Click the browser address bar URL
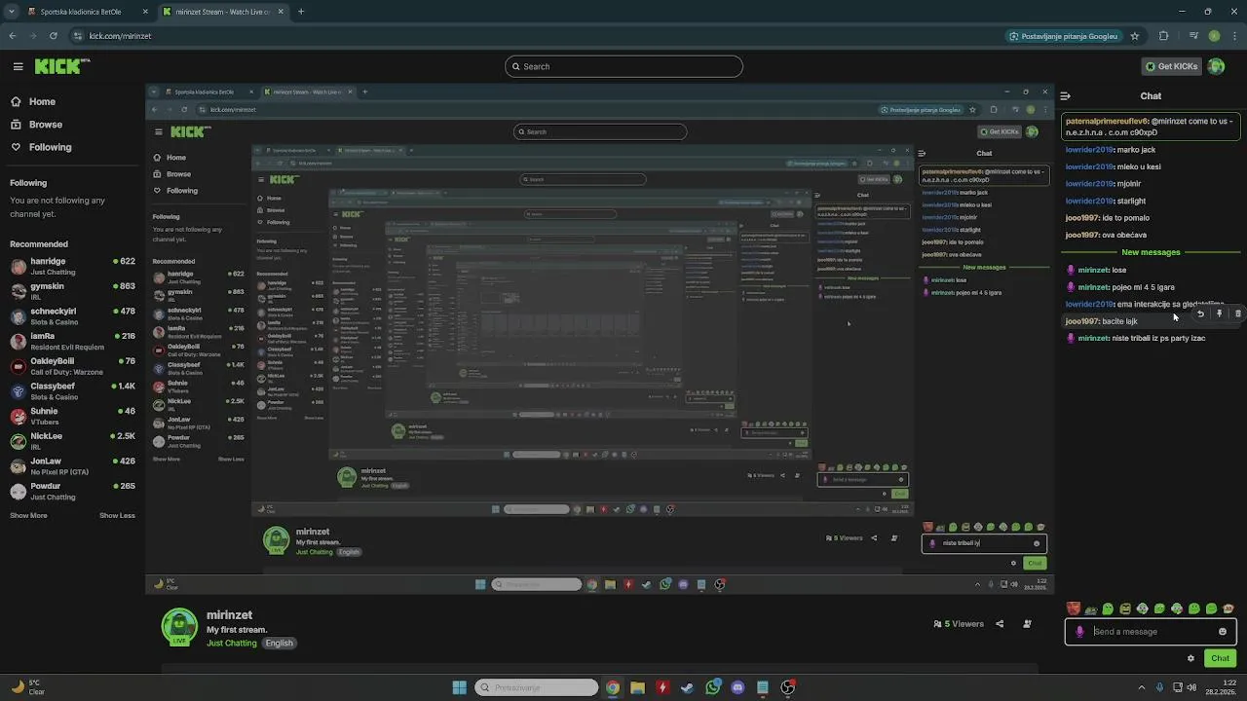1247x701 pixels. (x=120, y=36)
